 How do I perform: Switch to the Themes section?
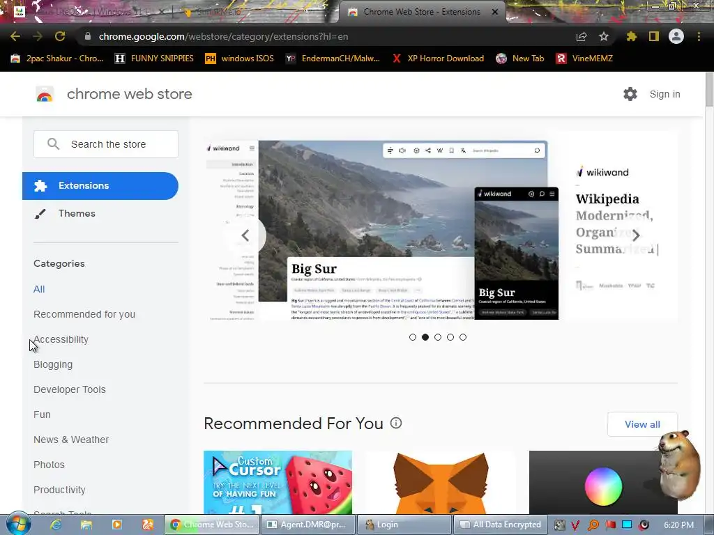(x=77, y=213)
